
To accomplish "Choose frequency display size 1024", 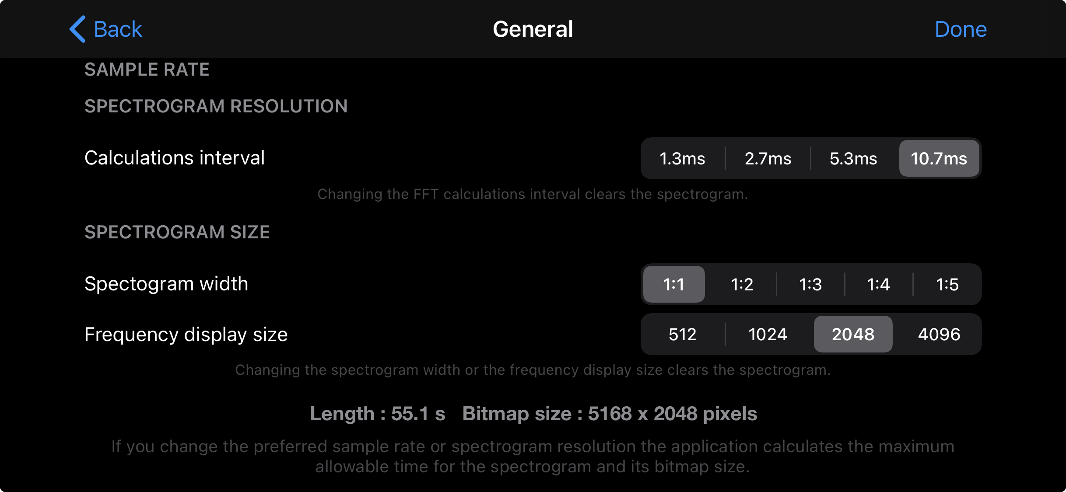I will [x=768, y=334].
